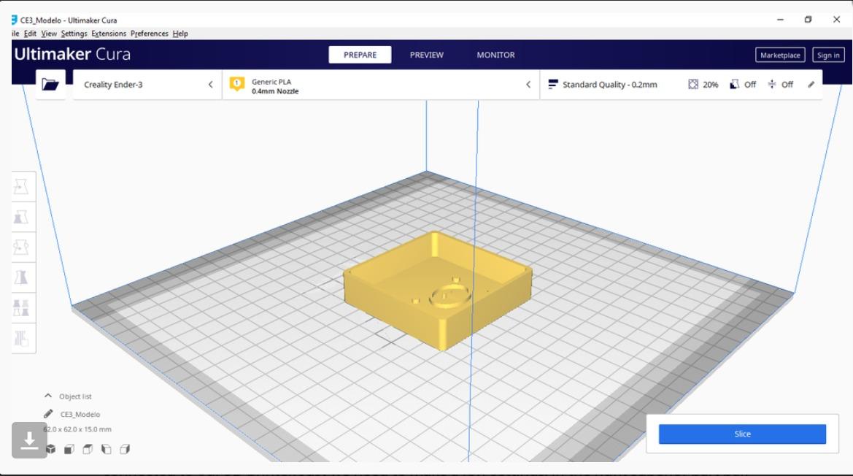Select the Scale tool

tap(21, 217)
